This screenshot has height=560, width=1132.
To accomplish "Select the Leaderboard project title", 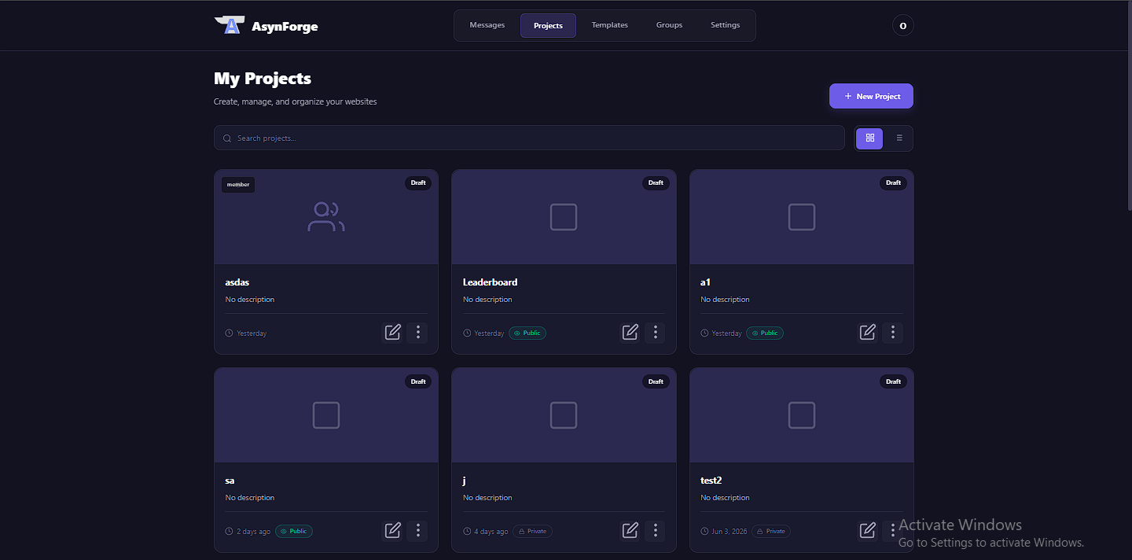I will (x=490, y=282).
